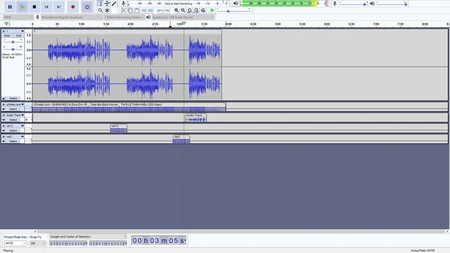This screenshot has width=450, height=253.
Task: Solo track 1
Action: click(x=19, y=36)
